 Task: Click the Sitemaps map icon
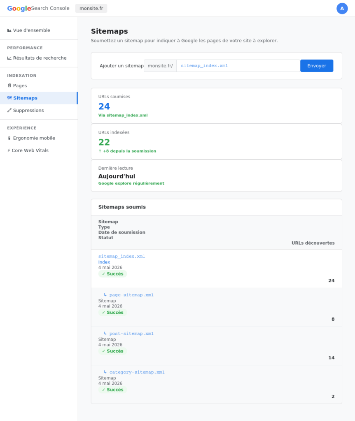pyautogui.click(x=9, y=98)
